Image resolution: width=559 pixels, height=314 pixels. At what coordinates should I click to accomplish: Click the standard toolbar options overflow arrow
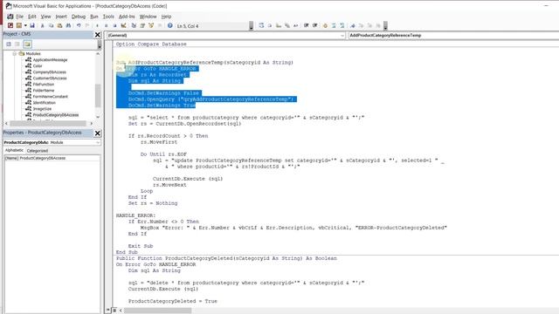(252, 25)
